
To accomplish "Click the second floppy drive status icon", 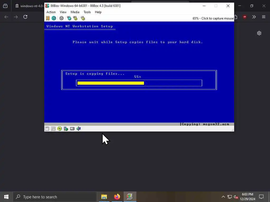I will pos(53,129).
